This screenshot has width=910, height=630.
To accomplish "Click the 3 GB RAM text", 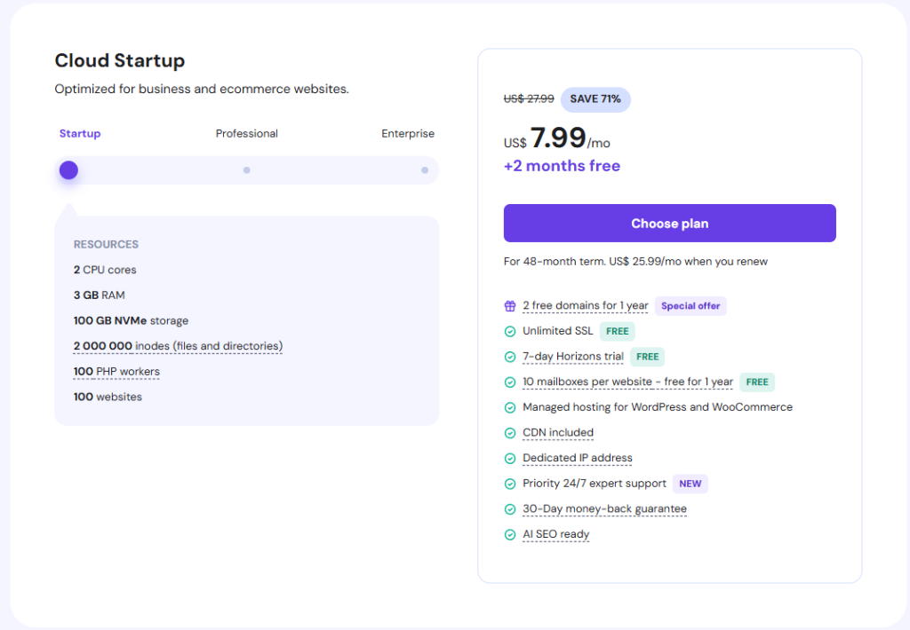I will click(x=100, y=295).
